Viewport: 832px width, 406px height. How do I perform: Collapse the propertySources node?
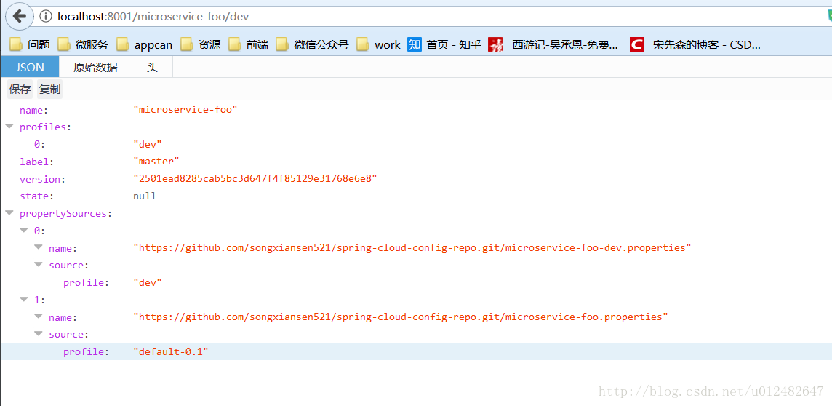[9, 213]
